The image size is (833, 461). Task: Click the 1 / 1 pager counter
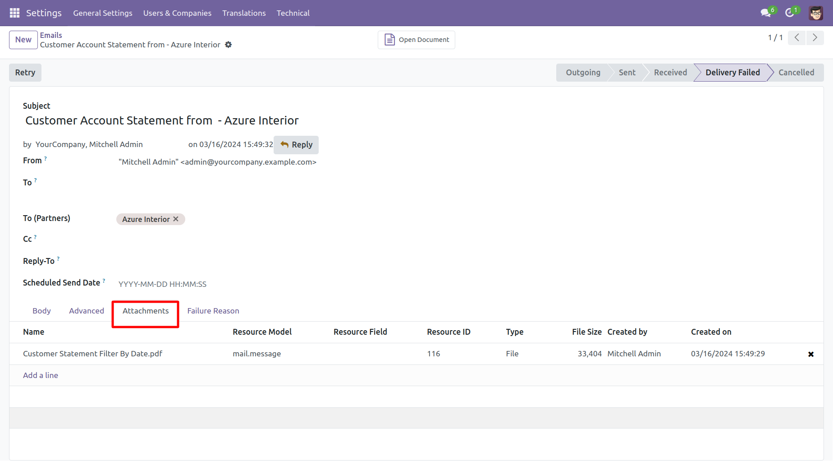click(775, 38)
